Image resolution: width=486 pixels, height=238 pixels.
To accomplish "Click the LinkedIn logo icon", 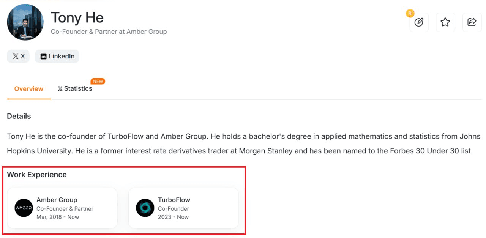I will [44, 56].
